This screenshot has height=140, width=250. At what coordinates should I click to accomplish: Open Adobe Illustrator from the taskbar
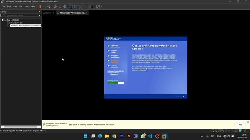(129, 136)
